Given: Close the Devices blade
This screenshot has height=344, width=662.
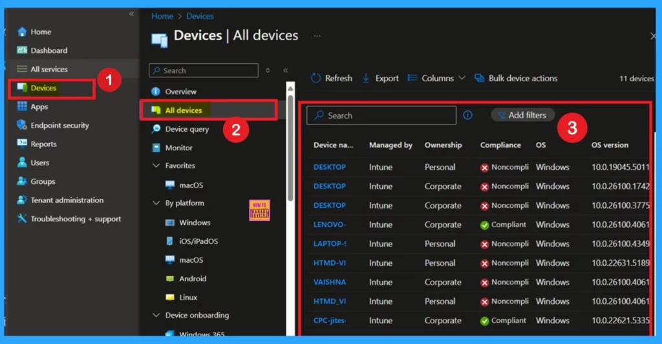Looking at the screenshot, I should tap(653, 36).
